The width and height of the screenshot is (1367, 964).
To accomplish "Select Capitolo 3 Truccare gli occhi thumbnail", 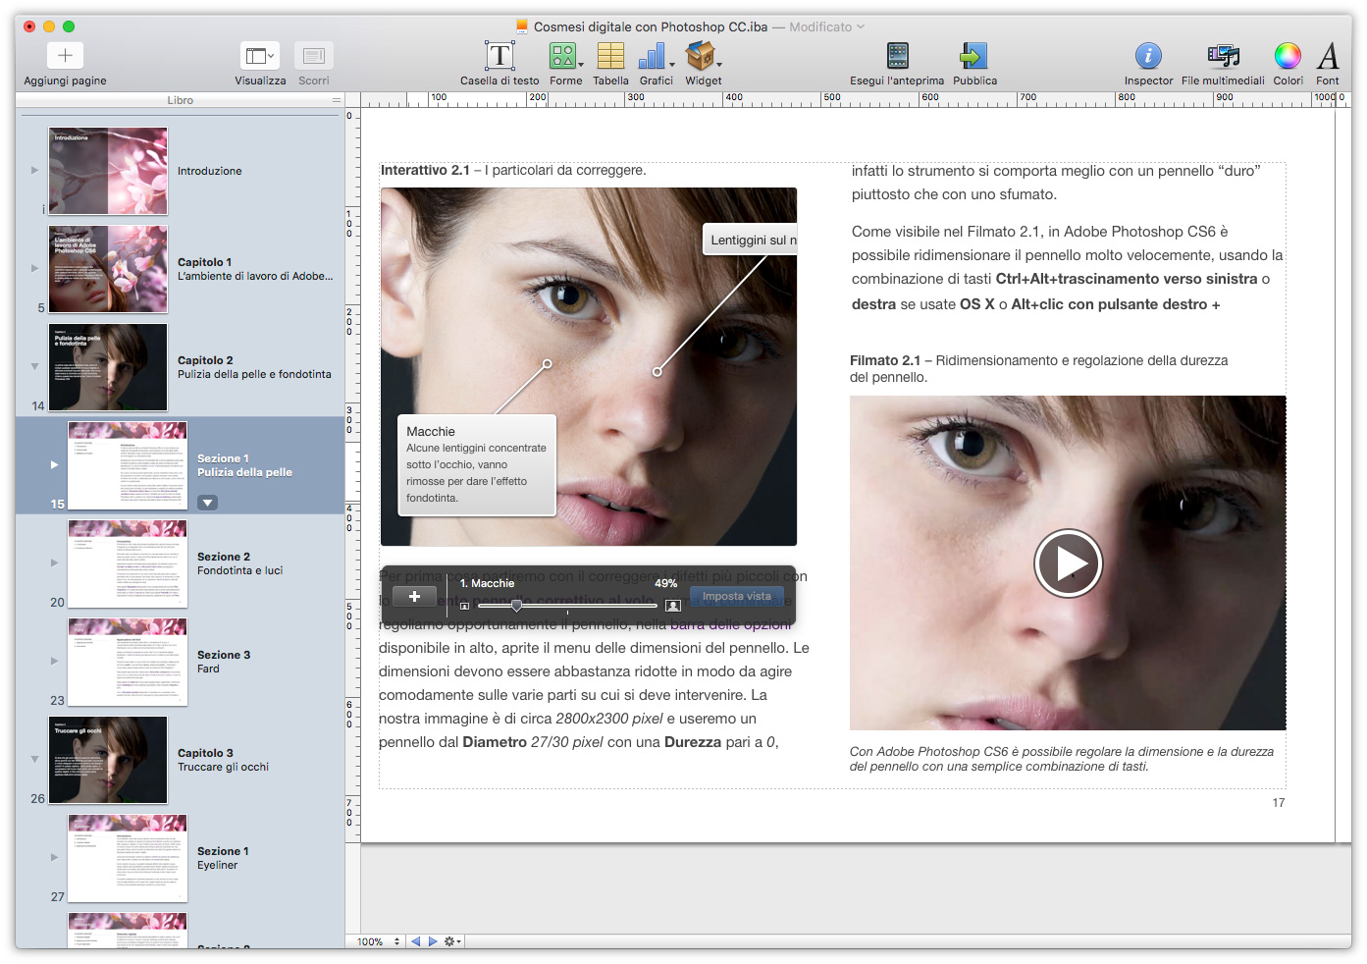I will (x=108, y=760).
